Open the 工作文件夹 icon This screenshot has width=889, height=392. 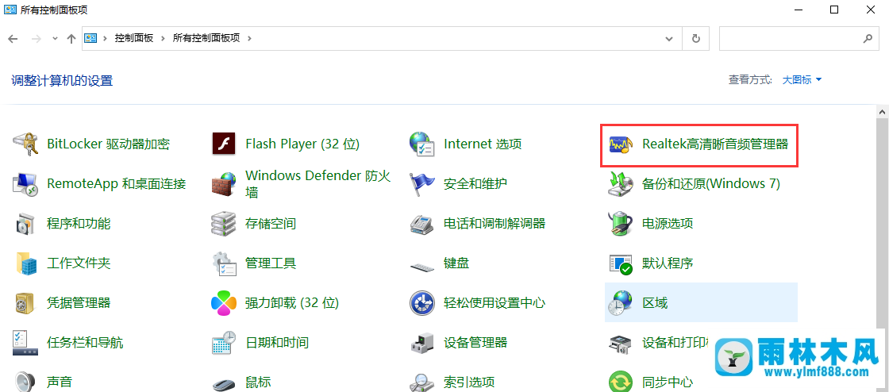[x=25, y=263]
